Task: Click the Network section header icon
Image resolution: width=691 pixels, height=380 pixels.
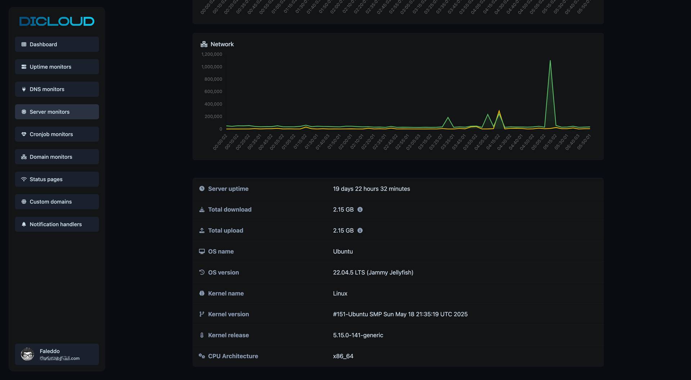Action: click(204, 44)
